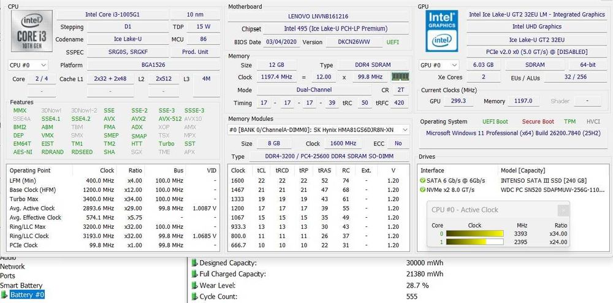Click the Intel Core i3-1005G1 name field

pos(112,15)
